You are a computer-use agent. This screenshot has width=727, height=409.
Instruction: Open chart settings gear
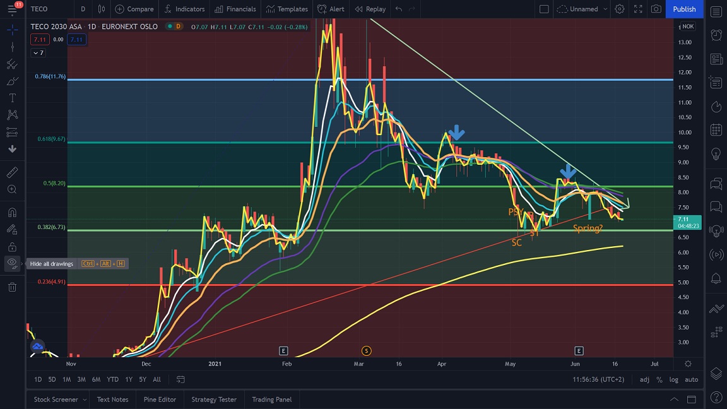(620, 9)
